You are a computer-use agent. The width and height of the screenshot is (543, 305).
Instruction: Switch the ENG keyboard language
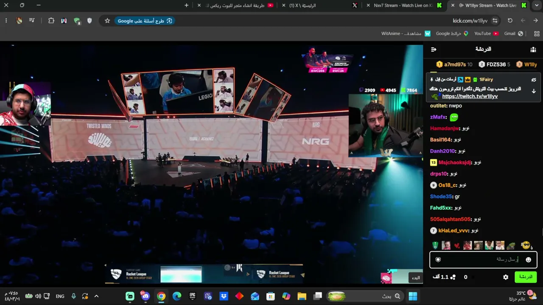tap(60, 296)
